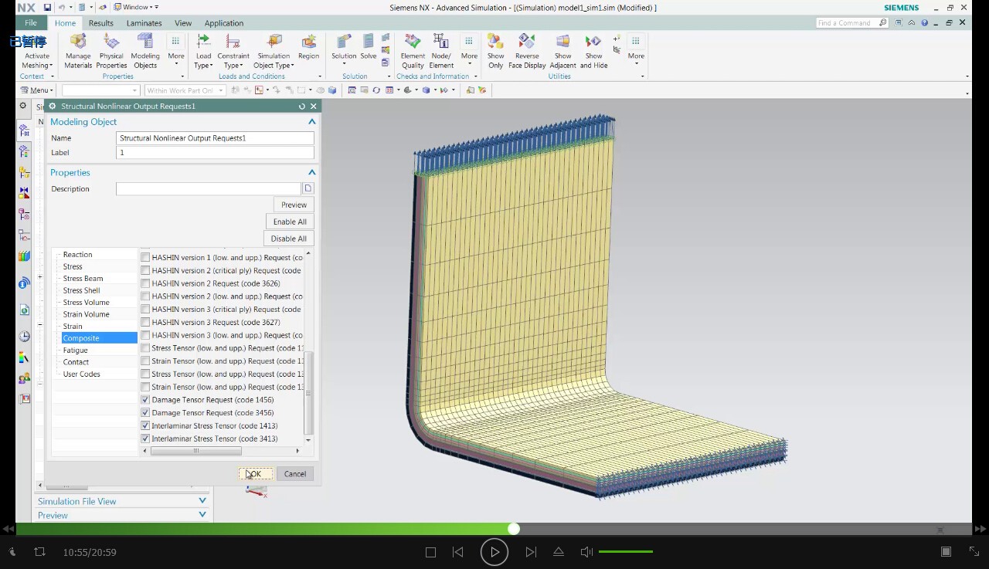Screen dimensions: 989x569
Task: Switch to the Laminates tab
Action: [x=144, y=23]
